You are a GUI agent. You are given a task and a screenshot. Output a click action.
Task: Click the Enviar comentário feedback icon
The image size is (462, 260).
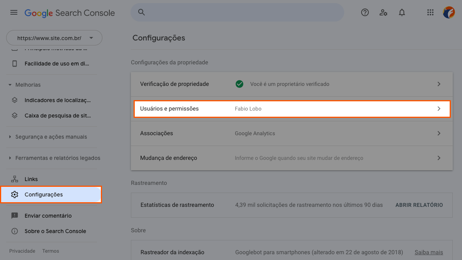(15, 216)
